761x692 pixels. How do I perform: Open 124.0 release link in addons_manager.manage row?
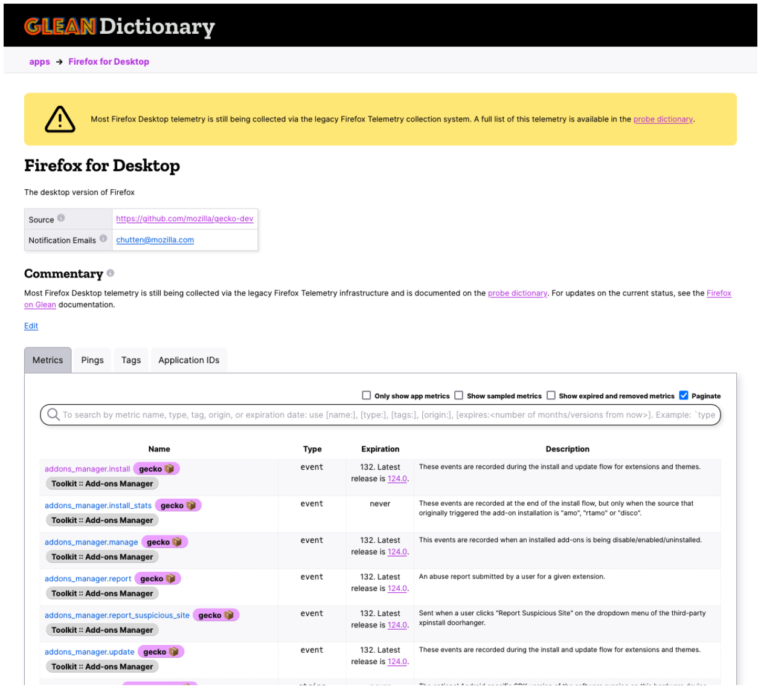[397, 552]
